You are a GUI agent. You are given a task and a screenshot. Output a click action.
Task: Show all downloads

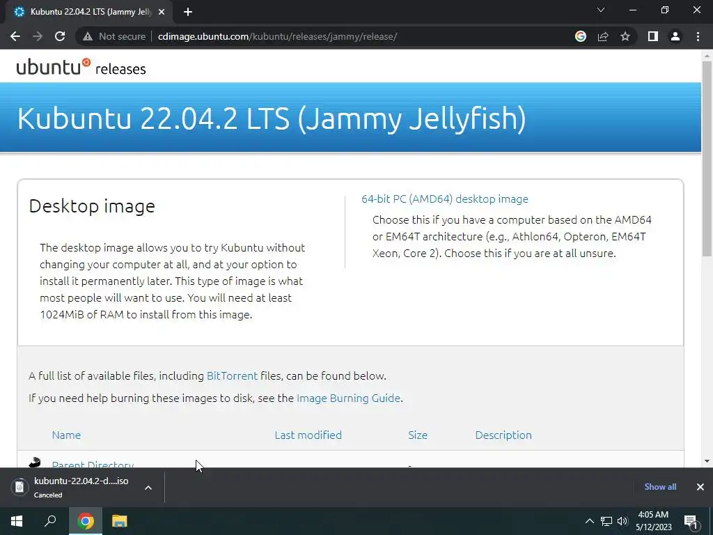[660, 487]
